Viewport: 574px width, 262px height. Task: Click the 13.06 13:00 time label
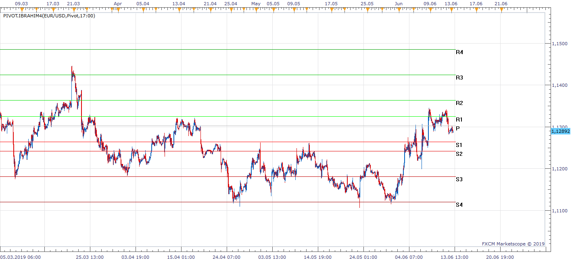[455, 257]
